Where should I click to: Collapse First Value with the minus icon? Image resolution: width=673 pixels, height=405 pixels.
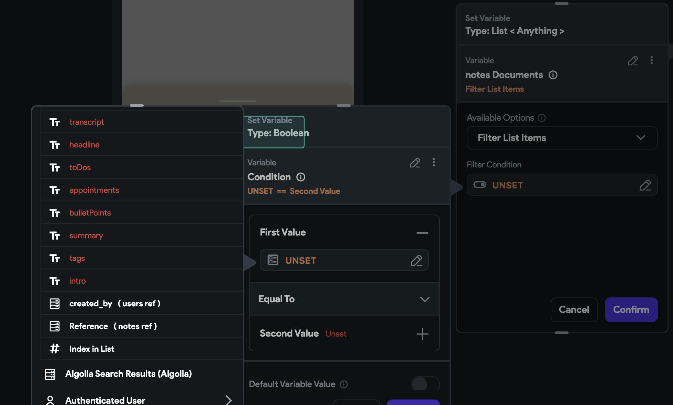point(422,233)
